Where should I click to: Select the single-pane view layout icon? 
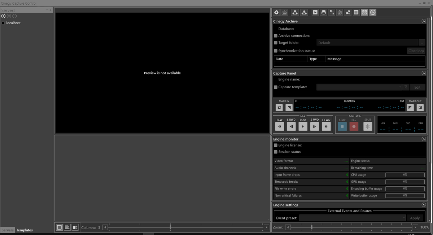[x=59, y=227]
